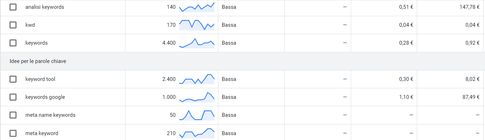The image size is (485, 140).
Task: Click the keyword tool text
Action: [x=40, y=79]
